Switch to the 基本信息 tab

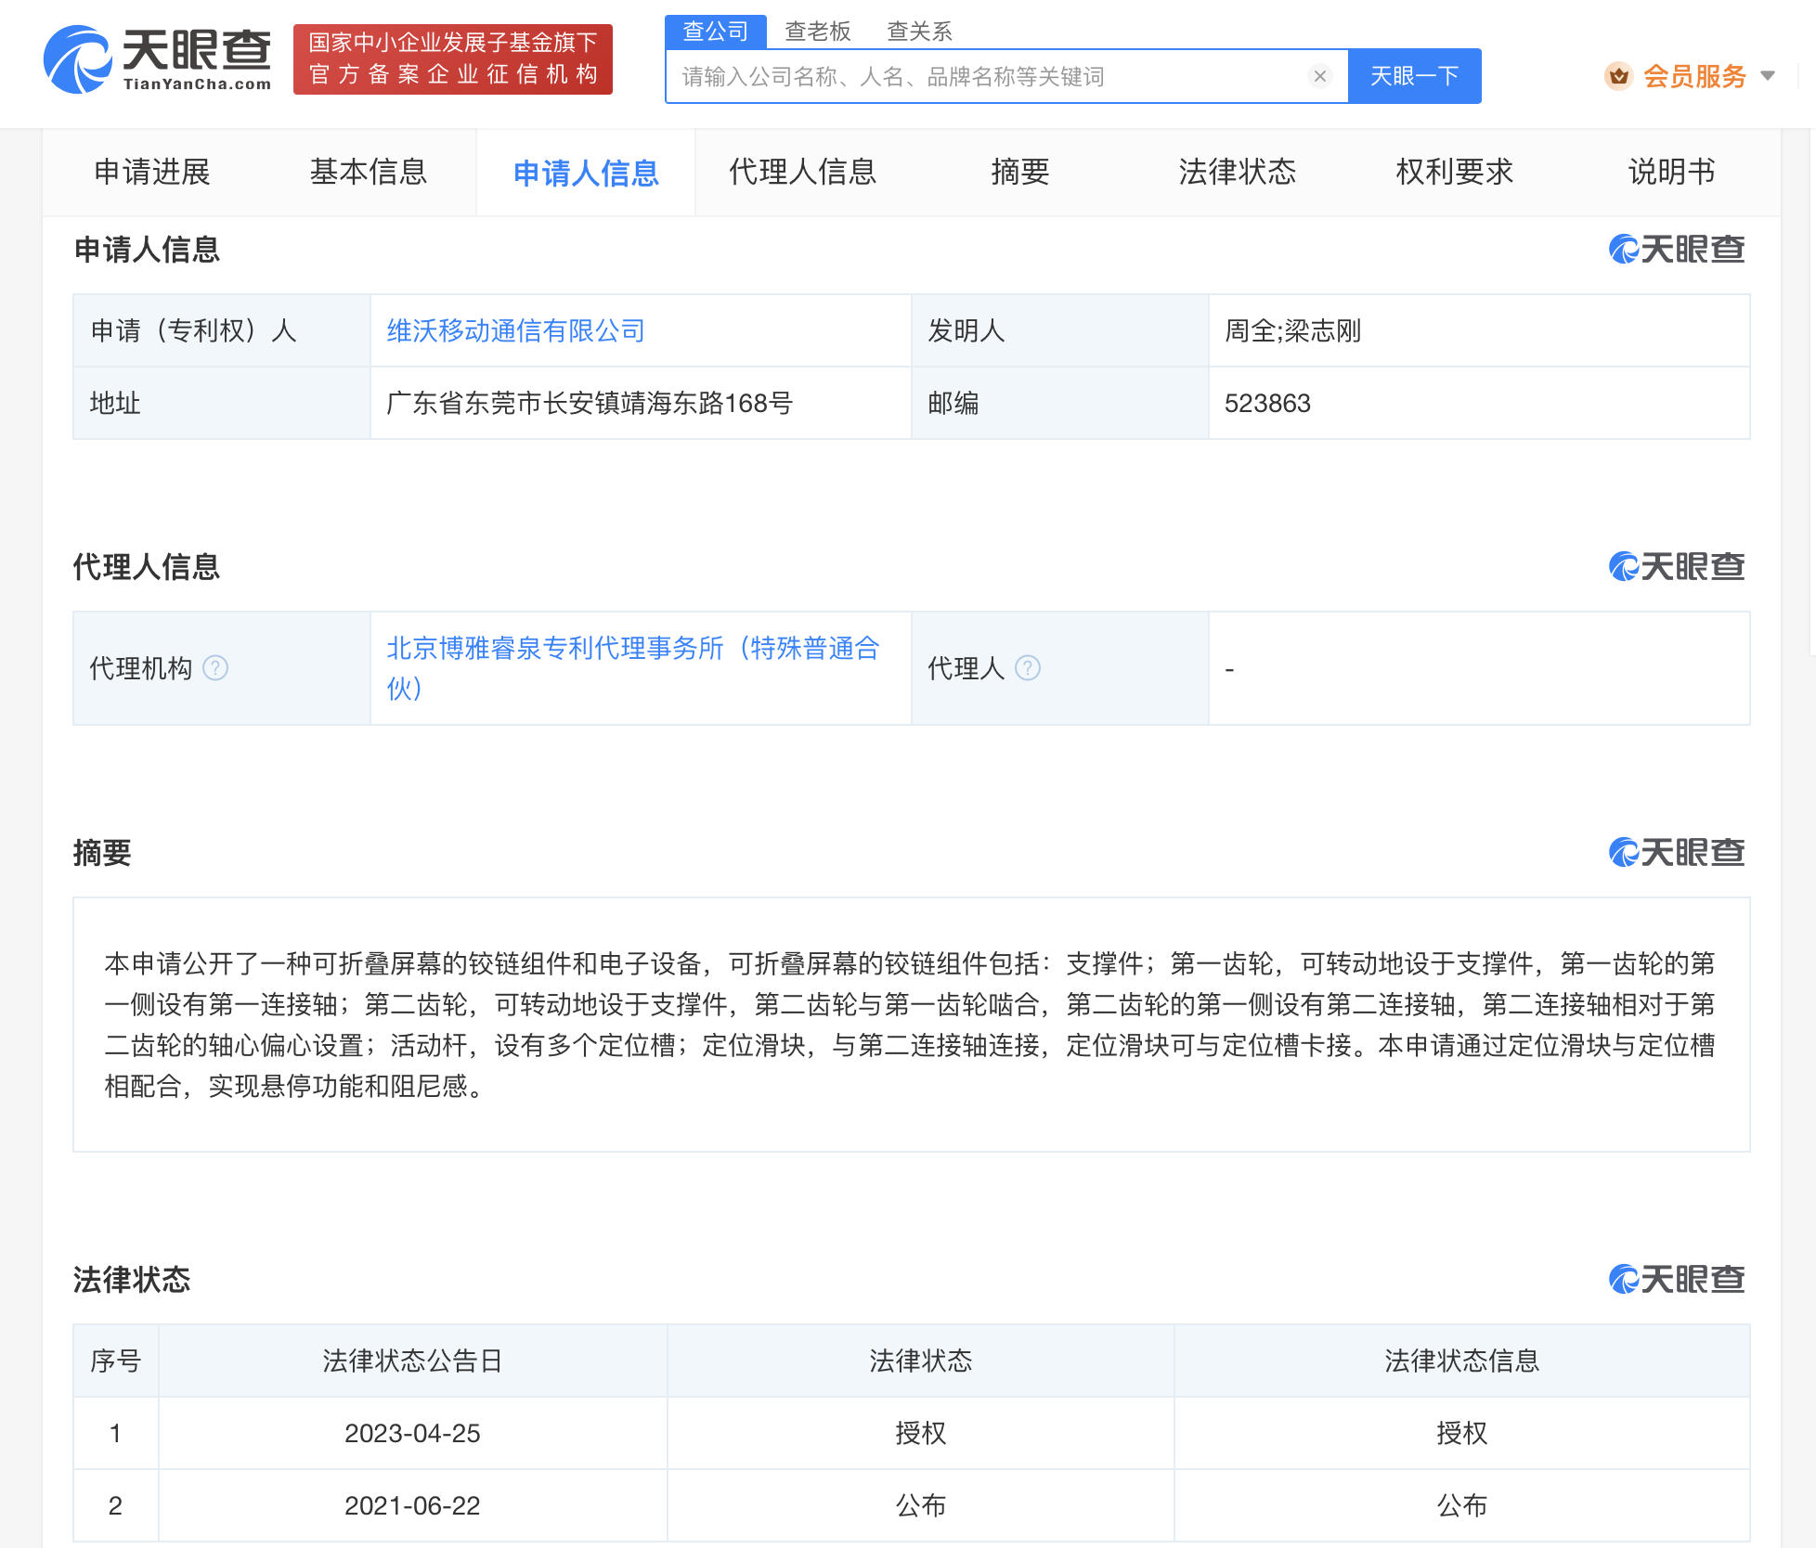[x=369, y=172]
